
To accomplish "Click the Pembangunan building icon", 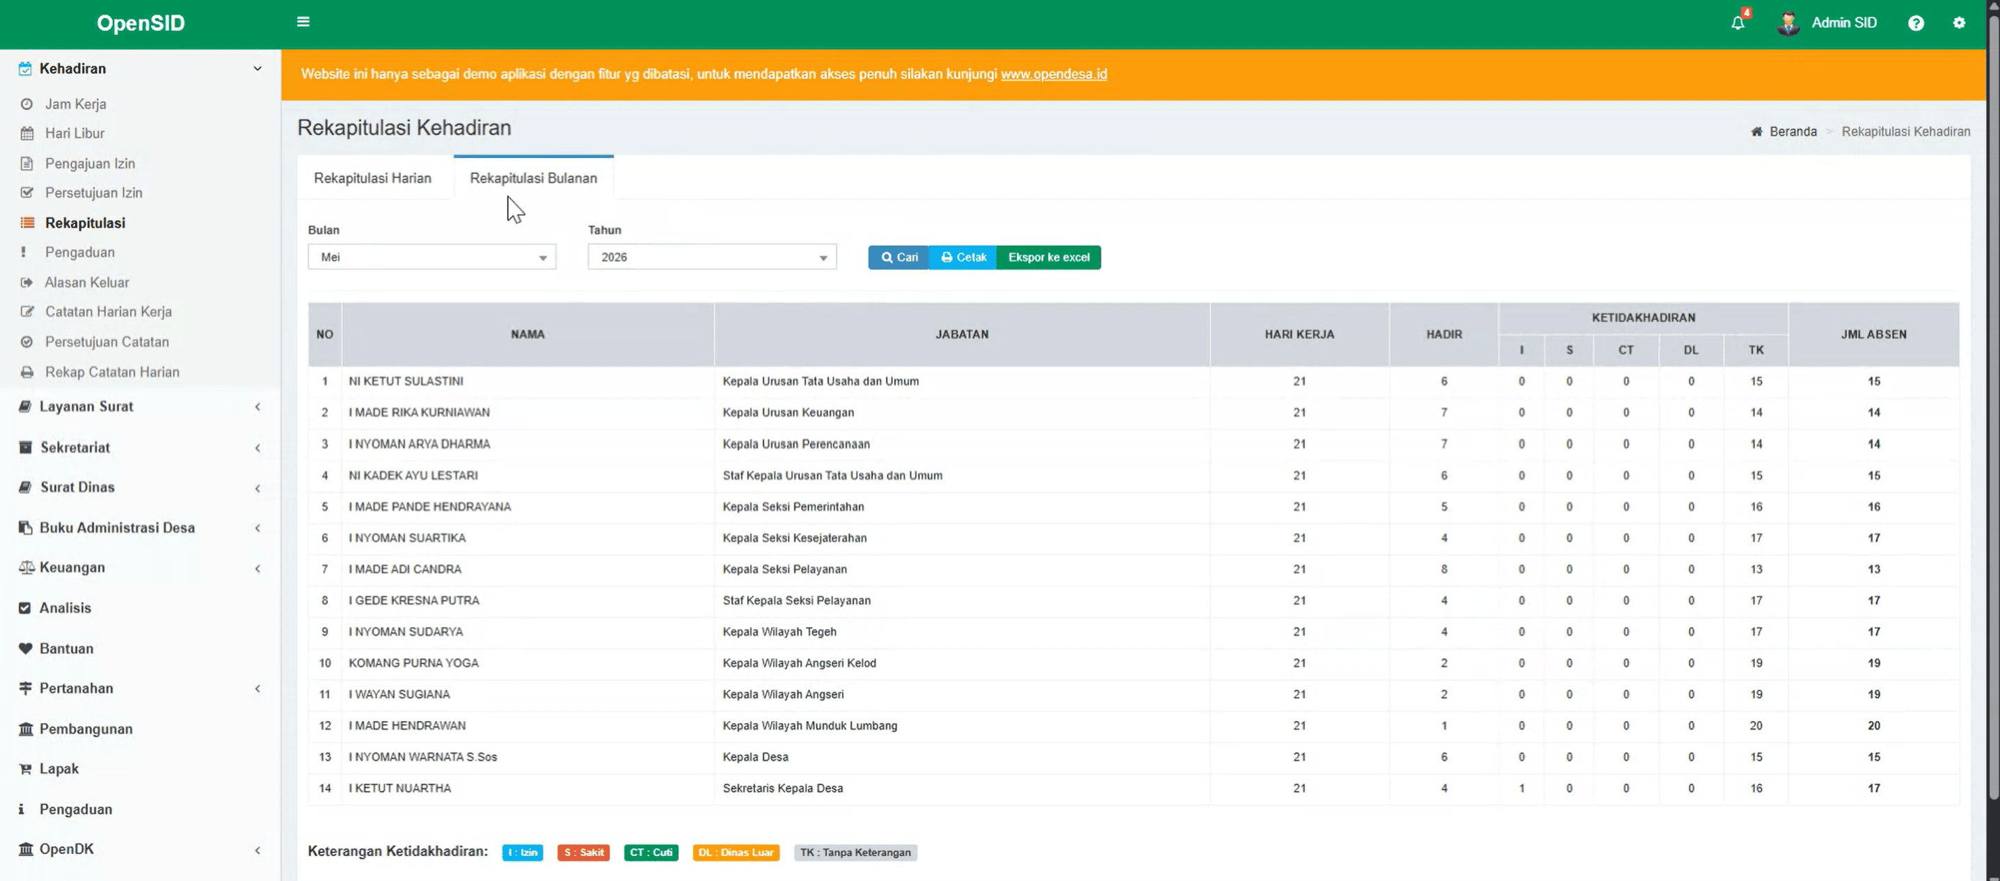I will tap(26, 729).
